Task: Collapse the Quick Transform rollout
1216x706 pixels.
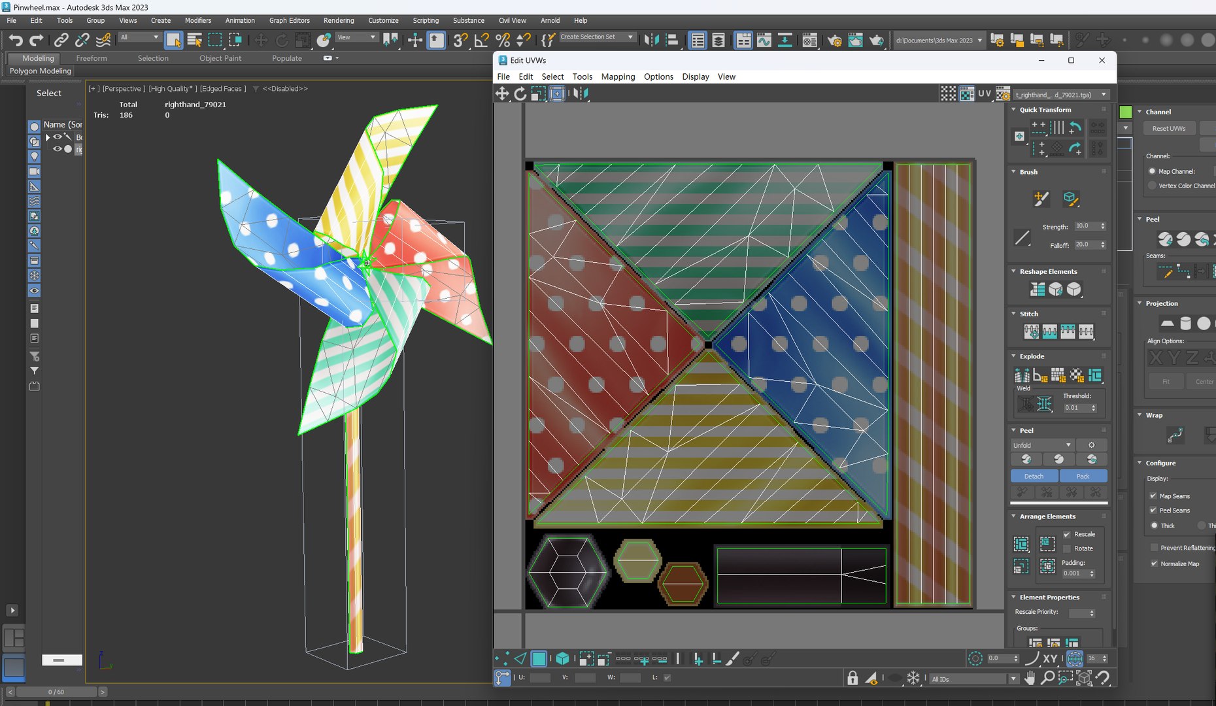Action: [1014, 110]
